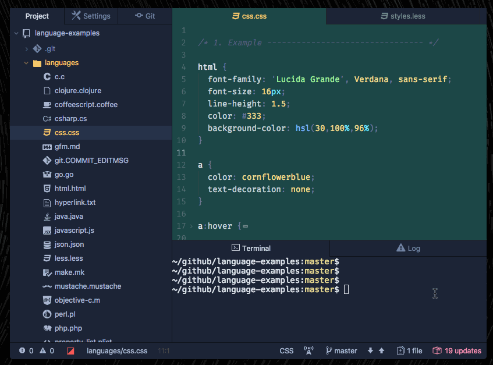493x365 pixels.
Task: Click the checklist icon beside make.mk
Action: pos(47,272)
